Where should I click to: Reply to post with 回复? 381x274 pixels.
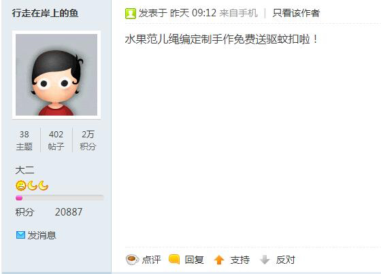(194, 260)
